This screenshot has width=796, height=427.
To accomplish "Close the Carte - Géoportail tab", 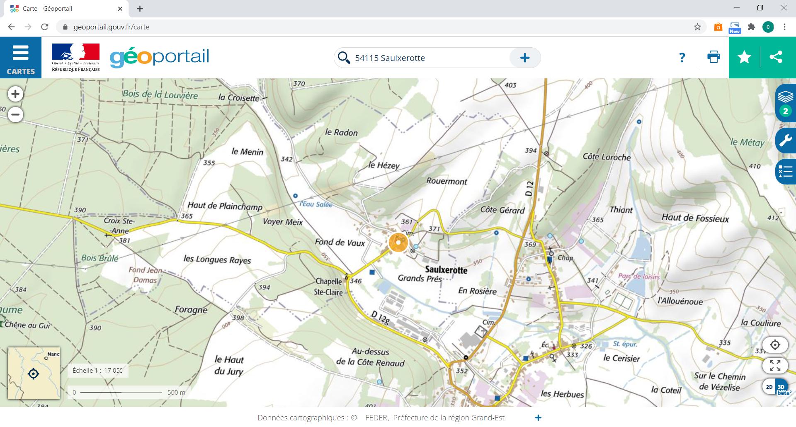I will [x=120, y=9].
